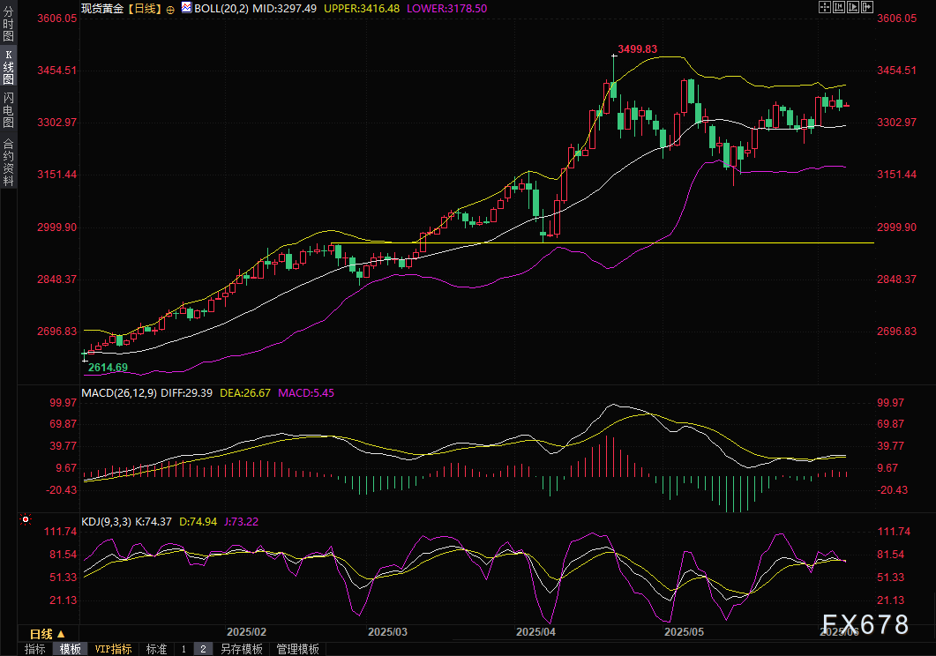This screenshot has width=936, height=656.
Task: Select the 指标 bottom tab
Action: click(35, 649)
